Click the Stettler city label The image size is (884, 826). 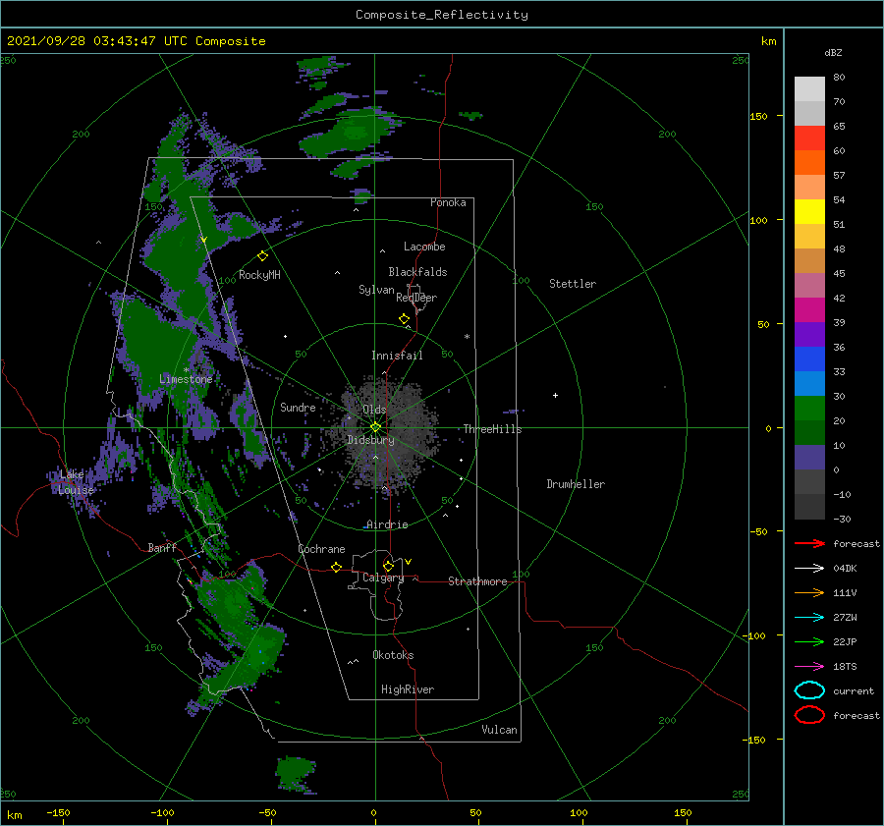(573, 284)
